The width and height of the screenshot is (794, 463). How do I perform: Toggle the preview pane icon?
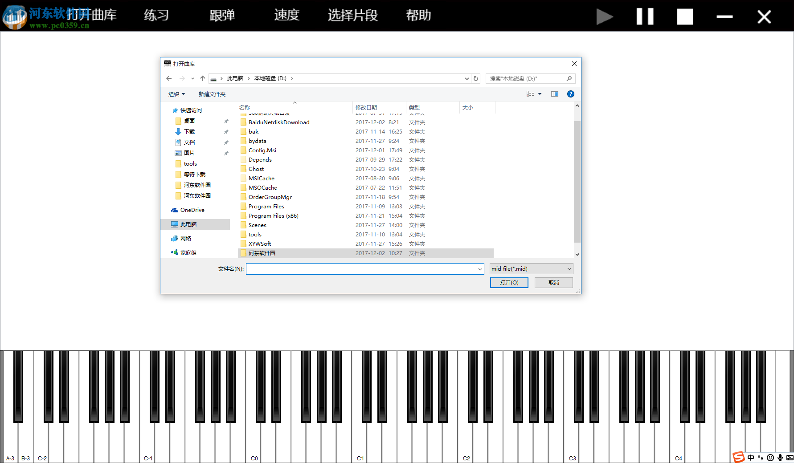(554, 94)
